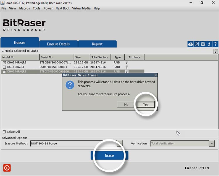The height and width of the screenshot is (176, 219).
Task: Click the DG146BABCF model name
Action: pyautogui.click(x=16, y=67)
